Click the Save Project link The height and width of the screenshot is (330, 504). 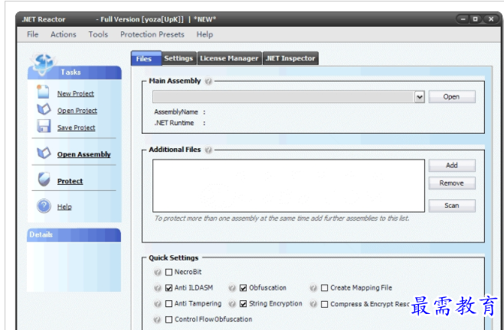tap(76, 128)
